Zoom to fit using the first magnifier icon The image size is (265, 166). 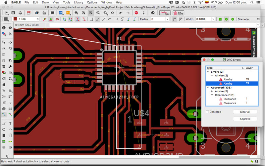pyautogui.click(x=76, y=13)
